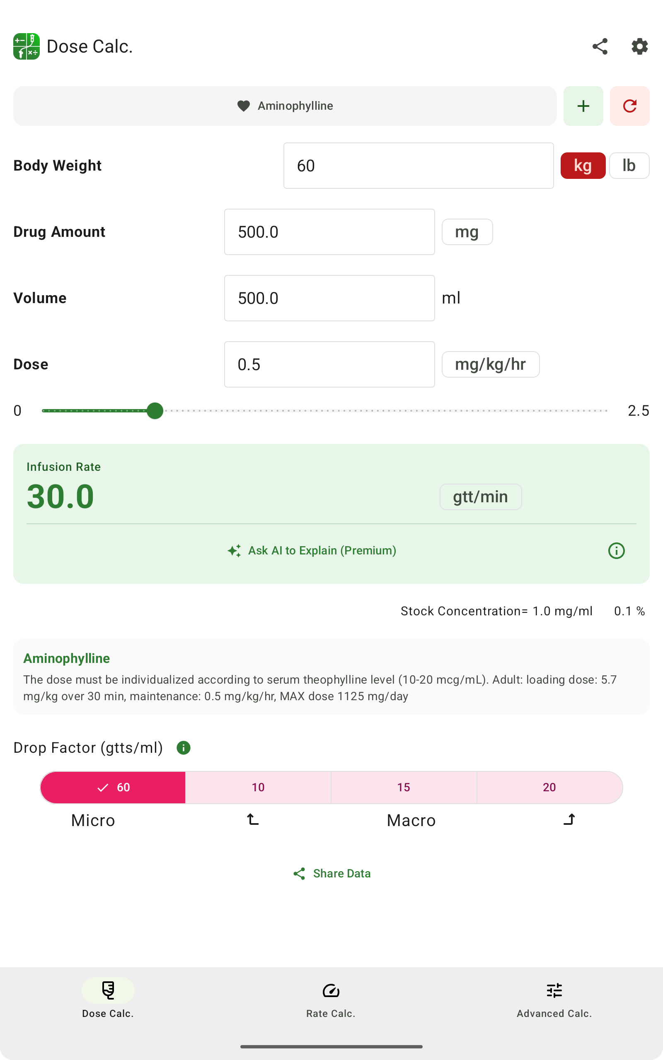Change the gtt/min infusion rate unit
The width and height of the screenshot is (663, 1060).
[x=480, y=497]
